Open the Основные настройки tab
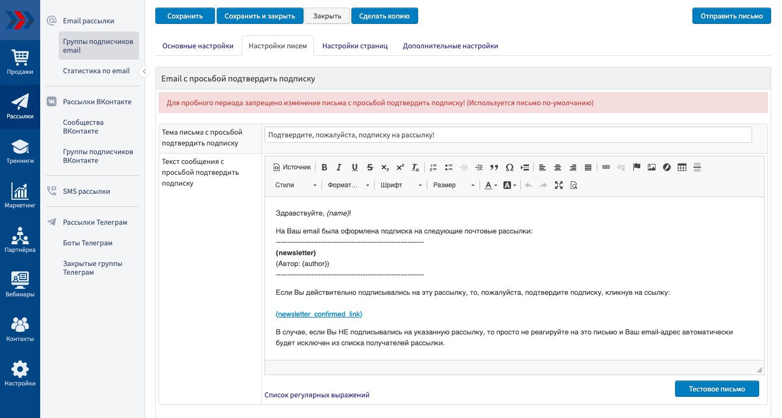This screenshot has width=782, height=418. pyautogui.click(x=198, y=46)
